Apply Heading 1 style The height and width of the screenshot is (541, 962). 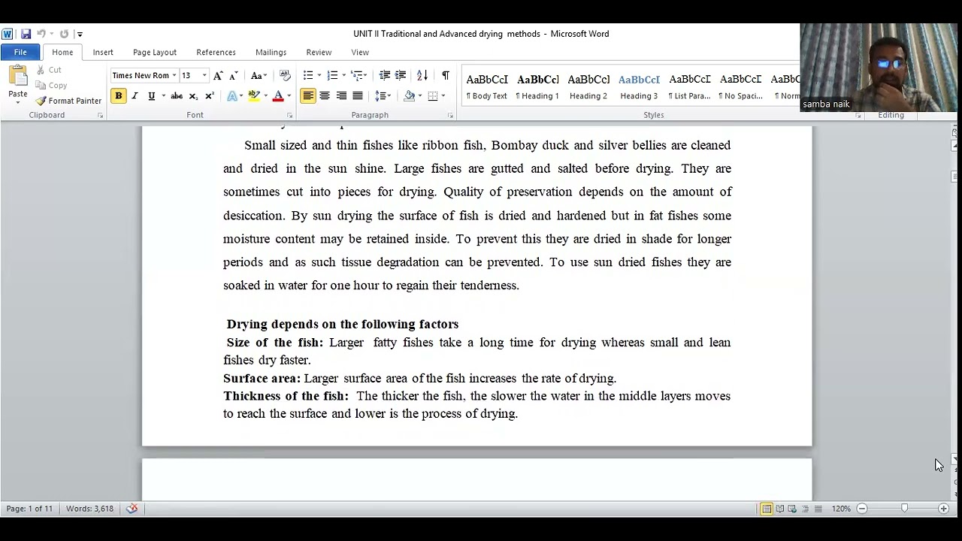click(537, 86)
